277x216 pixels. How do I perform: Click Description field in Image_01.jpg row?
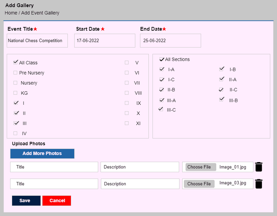pyautogui.click(x=140, y=167)
